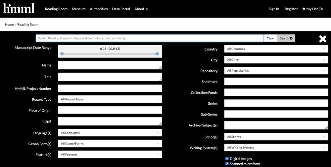331x167 pixels.
Task: Click the Reading Room breadcrumb
Action: point(28,24)
